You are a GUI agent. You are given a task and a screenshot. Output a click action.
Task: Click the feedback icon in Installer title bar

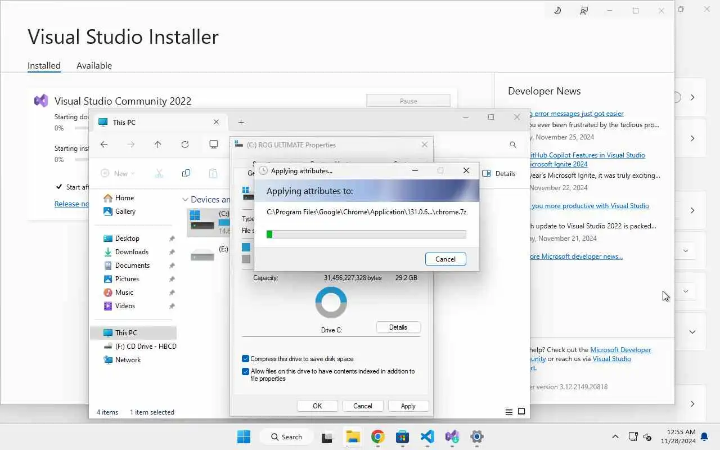(x=584, y=10)
